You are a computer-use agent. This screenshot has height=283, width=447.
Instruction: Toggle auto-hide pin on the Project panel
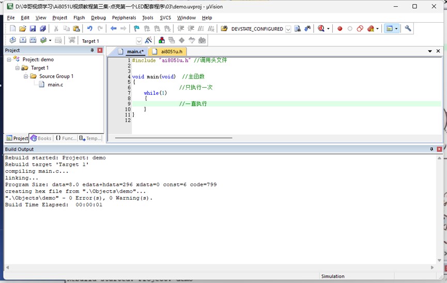coord(93,51)
